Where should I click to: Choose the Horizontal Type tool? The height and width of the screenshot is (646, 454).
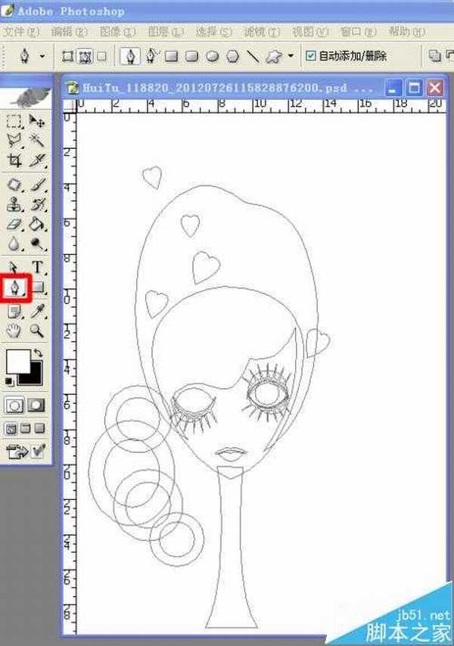click(x=37, y=266)
